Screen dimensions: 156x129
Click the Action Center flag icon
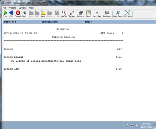(x=128, y=125)
